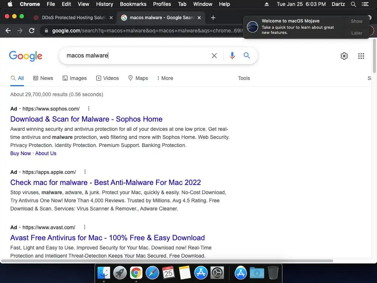Open Sophos About Us link
The width and height of the screenshot is (377, 283).
tap(46, 153)
